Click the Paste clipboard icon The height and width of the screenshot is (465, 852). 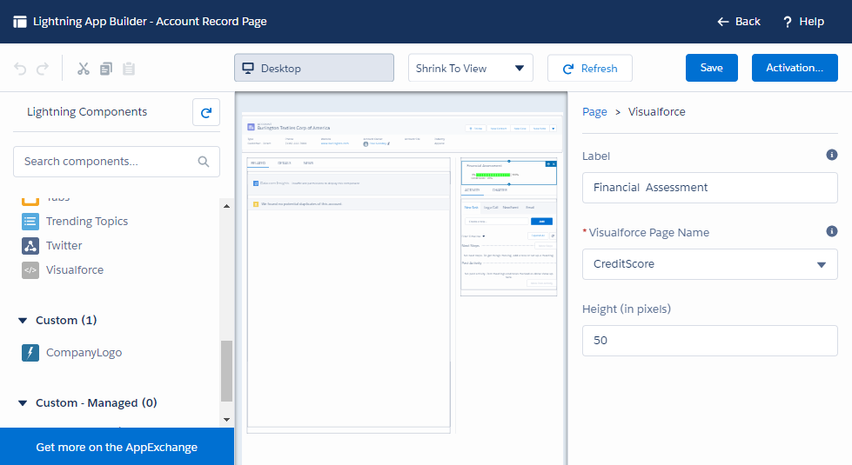coord(129,69)
